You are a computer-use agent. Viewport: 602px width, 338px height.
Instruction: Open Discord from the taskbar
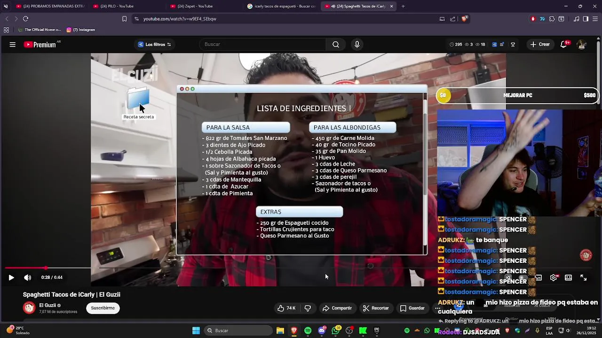coord(322,330)
